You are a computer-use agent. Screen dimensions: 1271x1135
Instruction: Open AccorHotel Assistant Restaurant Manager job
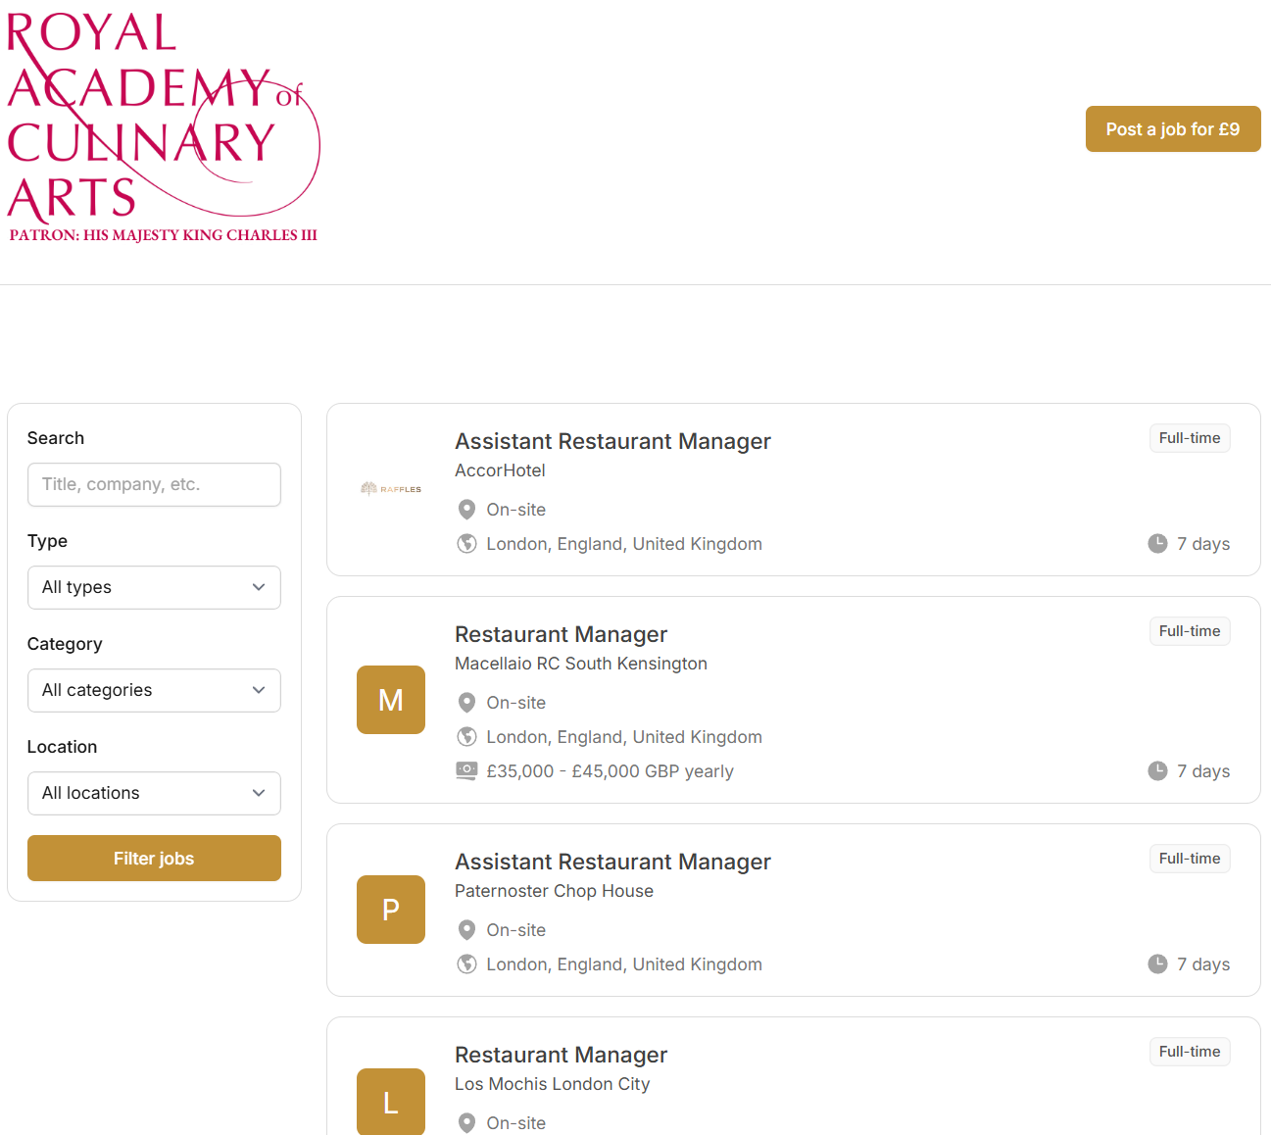pyautogui.click(x=612, y=441)
